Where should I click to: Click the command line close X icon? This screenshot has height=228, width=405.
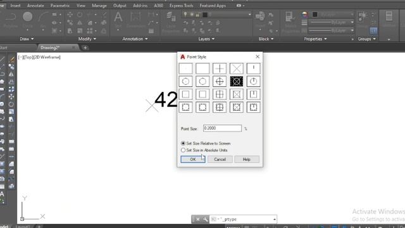[x=197, y=219]
